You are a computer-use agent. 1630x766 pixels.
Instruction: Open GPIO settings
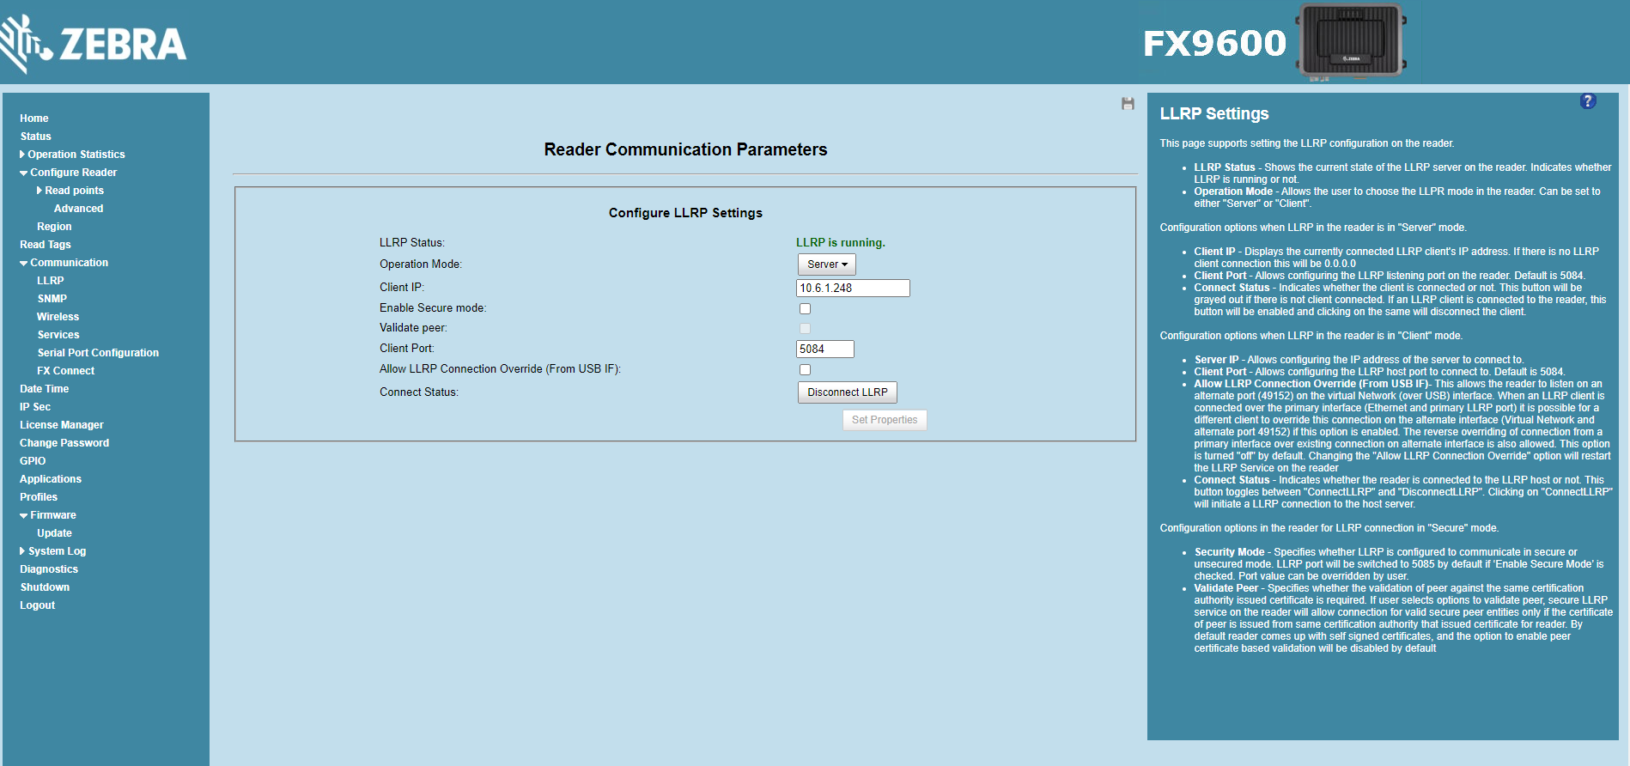(33, 461)
